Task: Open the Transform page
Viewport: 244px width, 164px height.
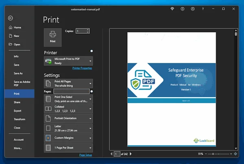Action: pyautogui.click(x=20, y=119)
